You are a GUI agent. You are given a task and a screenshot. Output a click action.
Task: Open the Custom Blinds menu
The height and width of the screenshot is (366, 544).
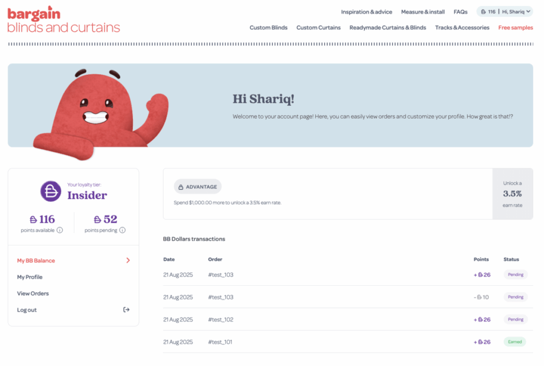[x=268, y=28]
